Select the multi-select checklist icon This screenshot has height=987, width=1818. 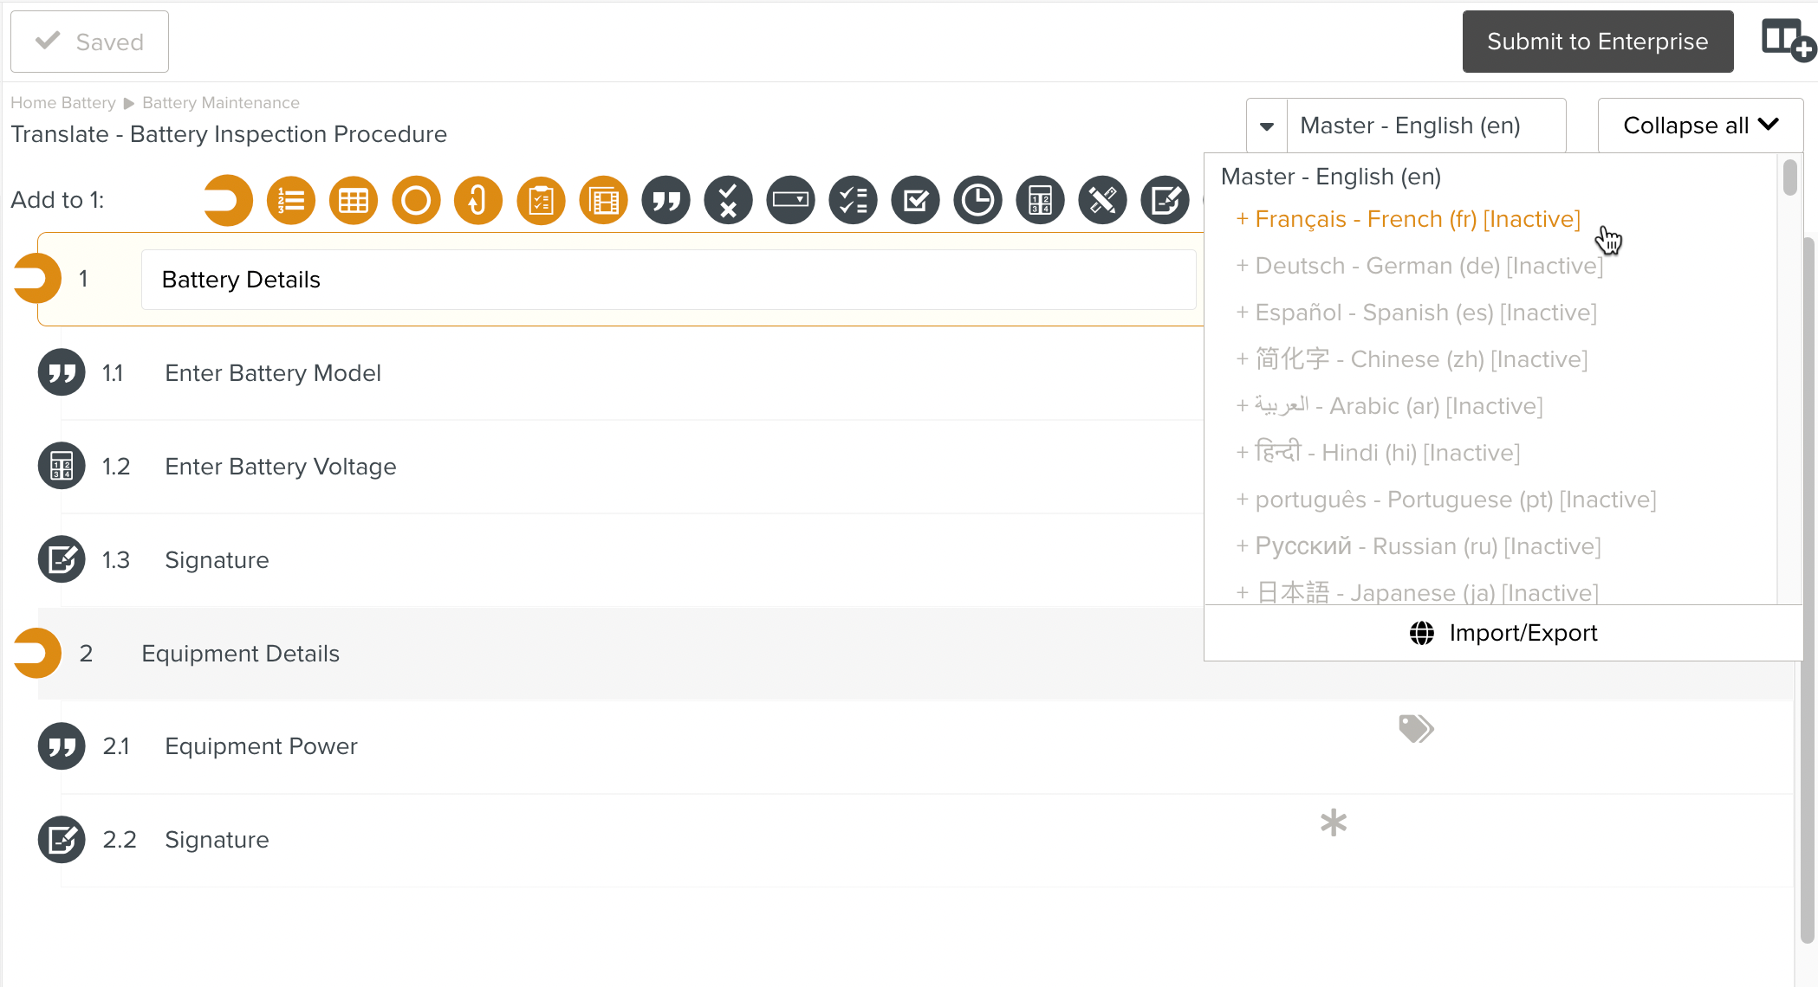tap(852, 200)
